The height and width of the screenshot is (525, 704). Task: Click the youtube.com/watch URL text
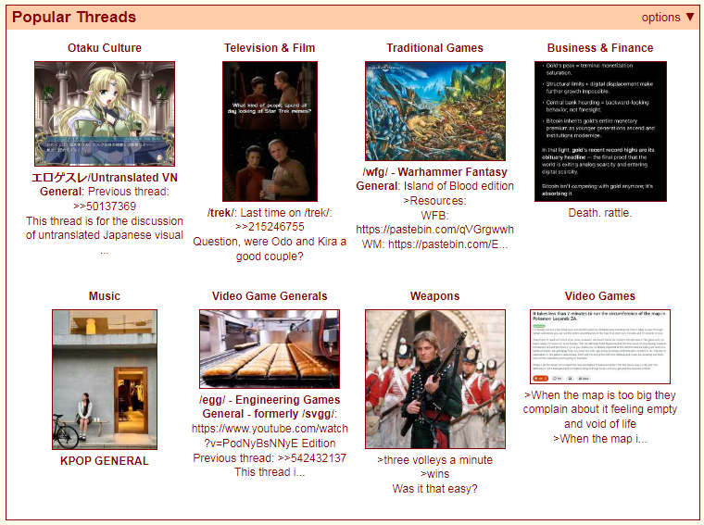[270, 429]
